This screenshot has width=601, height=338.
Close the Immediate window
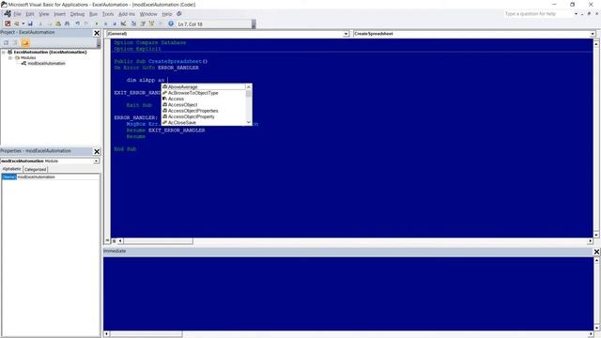coord(597,252)
